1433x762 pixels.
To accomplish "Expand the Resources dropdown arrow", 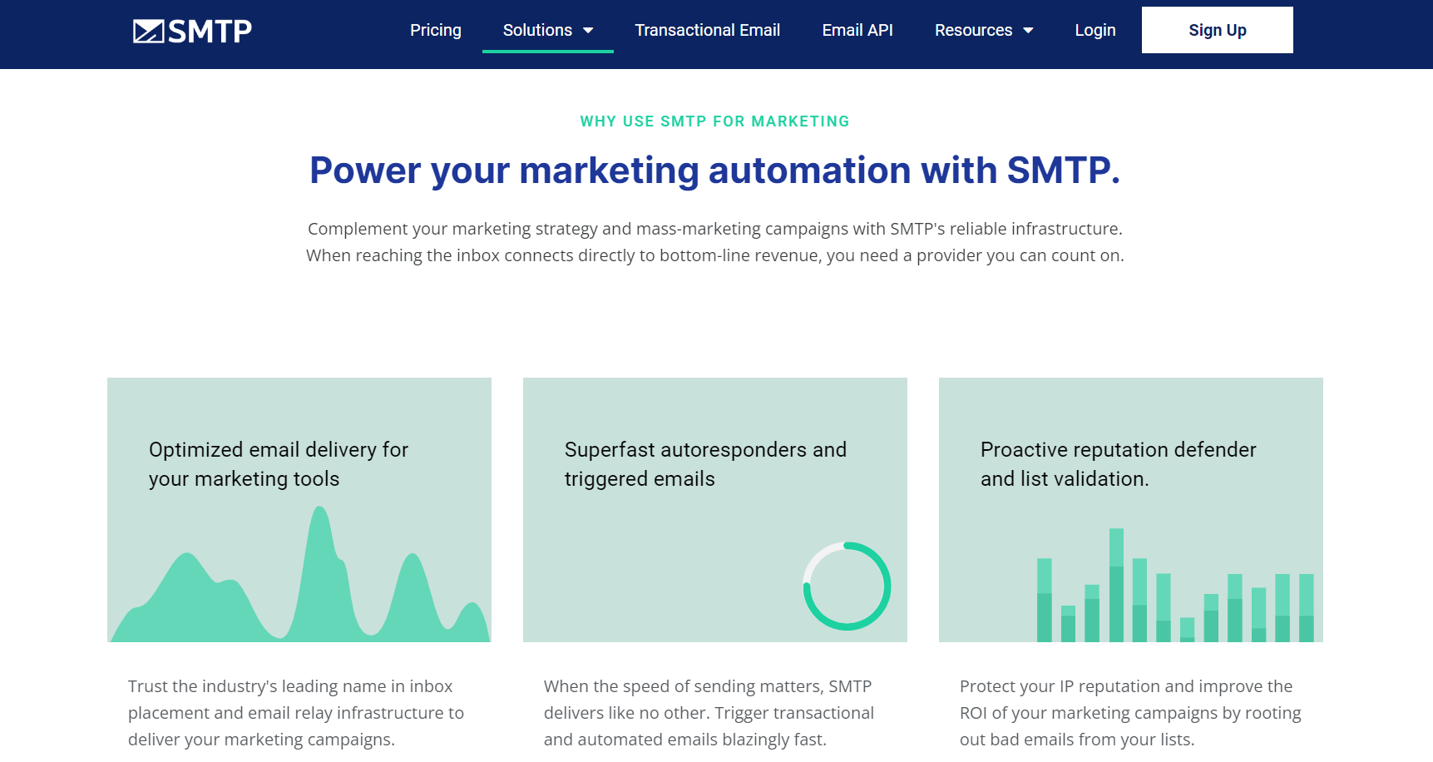I will pos(1028,31).
